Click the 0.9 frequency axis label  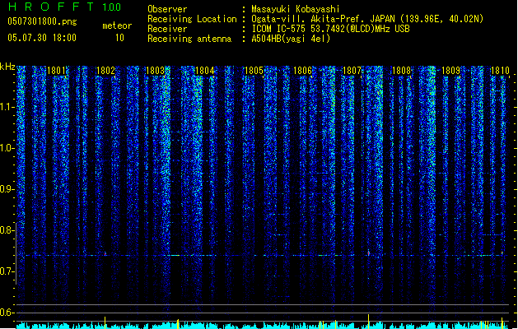pos(7,189)
